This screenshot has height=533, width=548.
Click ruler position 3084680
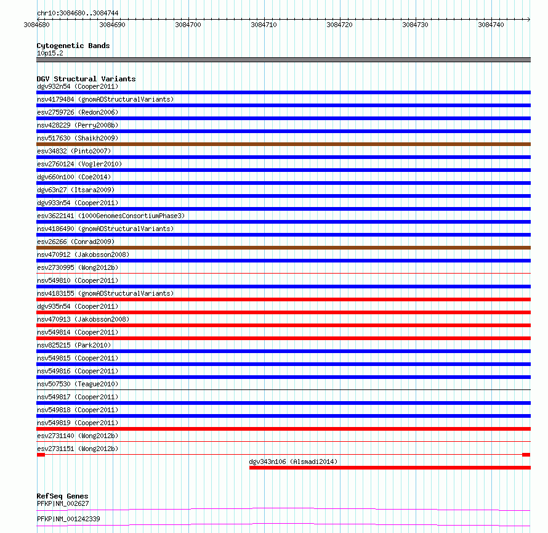pos(37,25)
